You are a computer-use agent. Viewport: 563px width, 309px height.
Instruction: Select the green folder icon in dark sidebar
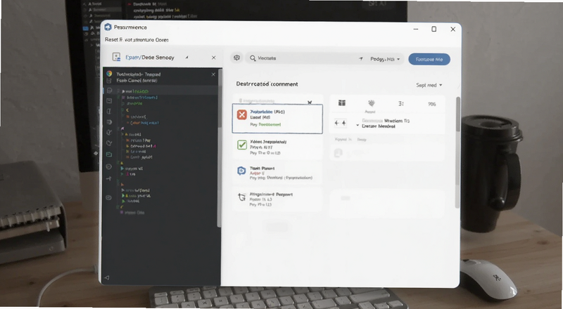click(x=109, y=154)
